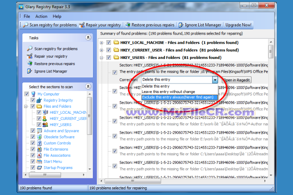Uncheck the Startup Programs checkbox

pos(33,167)
